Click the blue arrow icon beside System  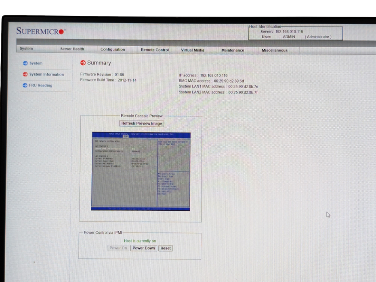pyautogui.click(x=25, y=63)
